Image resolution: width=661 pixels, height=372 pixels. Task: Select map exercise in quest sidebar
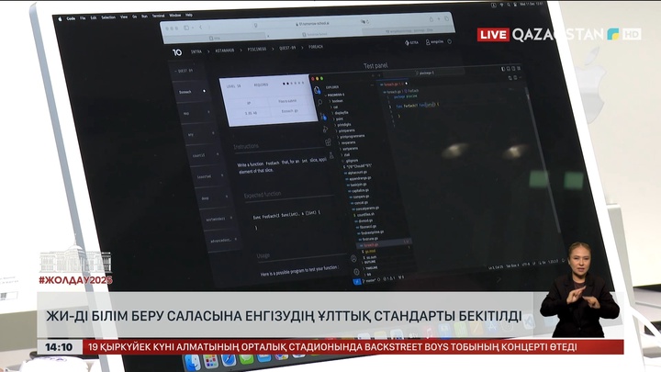[x=196, y=113]
